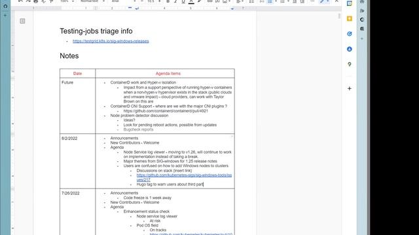419x235 pixels.
Task: Click "On tracks" bullet
Action: 158,230
